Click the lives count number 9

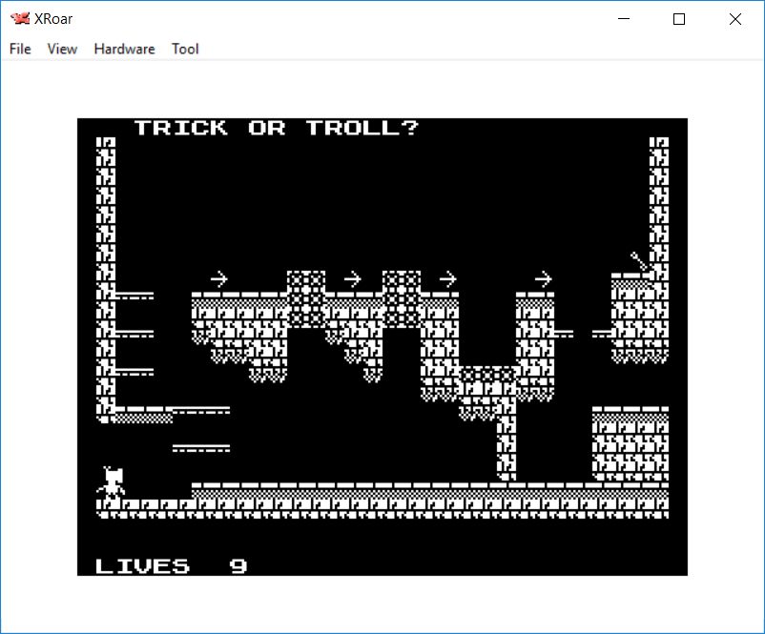pyautogui.click(x=238, y=566)
